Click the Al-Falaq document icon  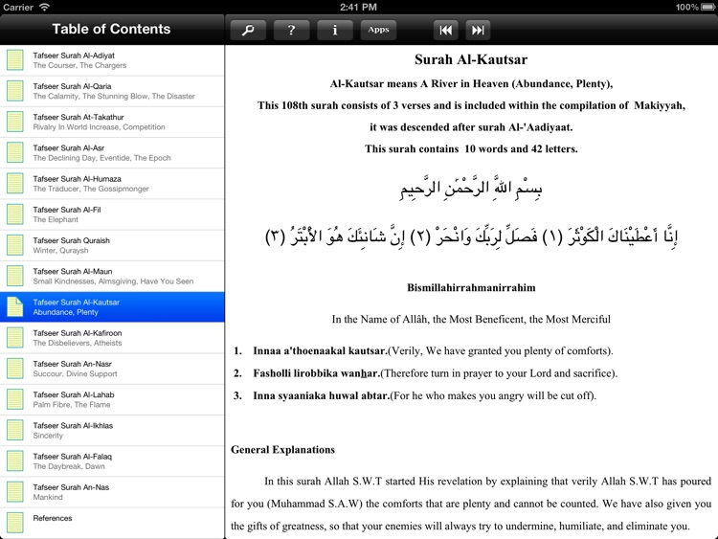(15, 461)
